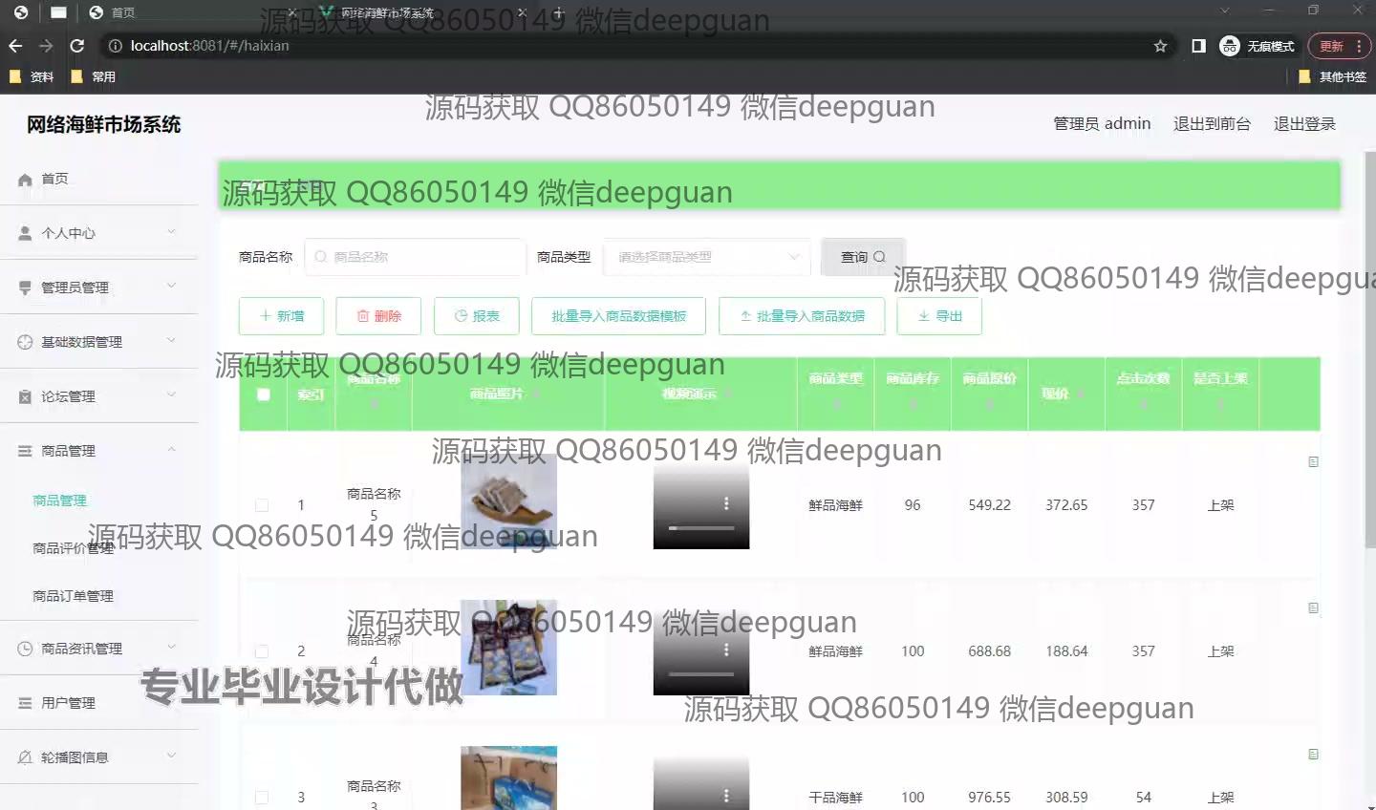Click the price value 188.64
Screen dimensions: 1376x810
[x=1066, y=651]
